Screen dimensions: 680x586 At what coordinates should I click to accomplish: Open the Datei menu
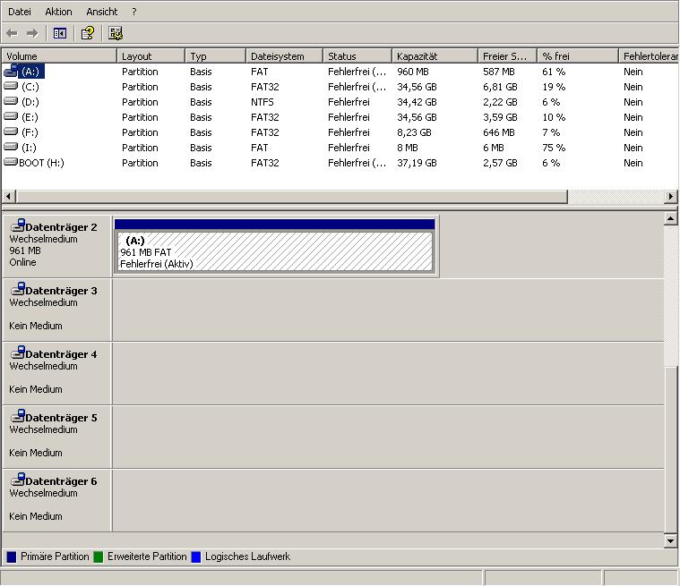click(19, 12)
